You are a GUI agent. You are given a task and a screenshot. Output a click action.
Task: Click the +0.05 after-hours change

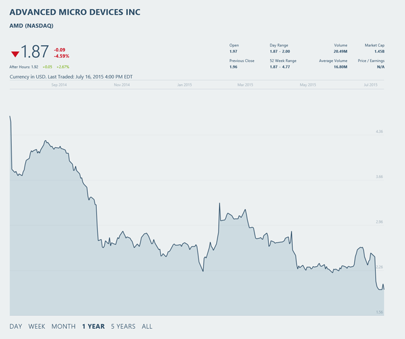(x=48, y=67)
